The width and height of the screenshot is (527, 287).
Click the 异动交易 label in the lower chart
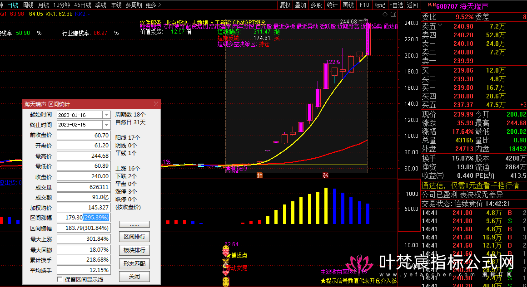coord(236,268)
